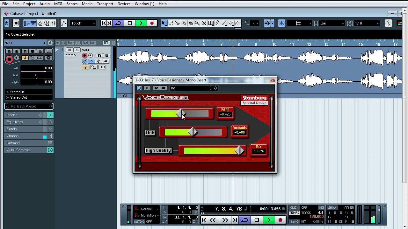Image resolution: width=408 pixels, height=229 pixels.
Task: Select the Time Warp tool
Action: tap(211, 23)
